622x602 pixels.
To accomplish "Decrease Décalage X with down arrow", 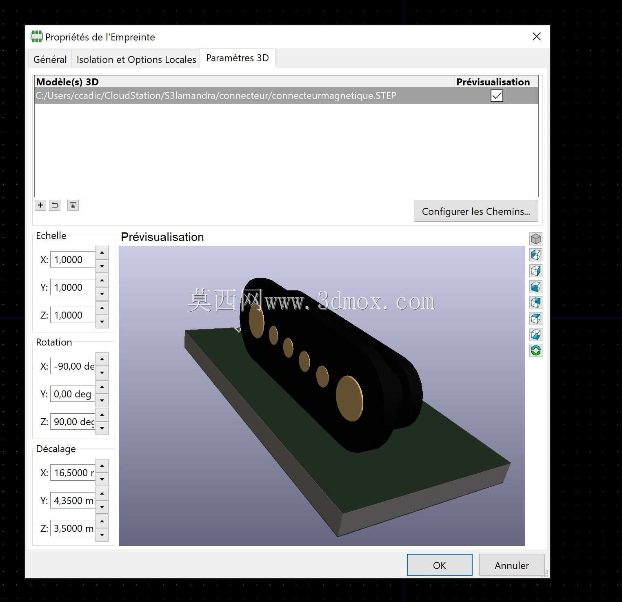I will 102,479.
